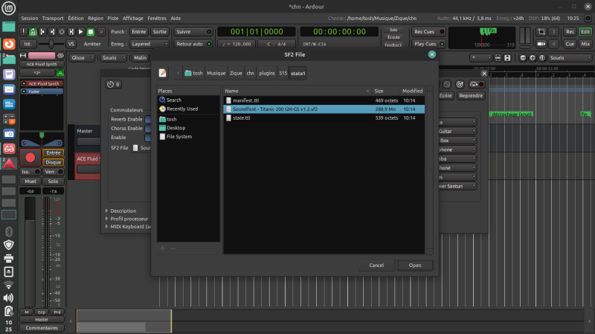Select the Soundfont Titanic 200 GM-GS file
Viewport: 595px width, 334px height.
point(275,109)
